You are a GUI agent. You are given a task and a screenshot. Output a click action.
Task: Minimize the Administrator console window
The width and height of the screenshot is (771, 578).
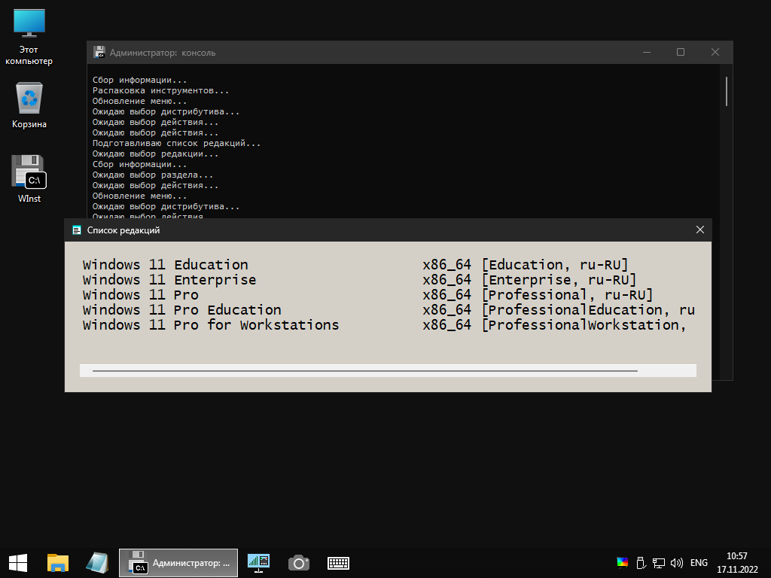coord(647,52)
